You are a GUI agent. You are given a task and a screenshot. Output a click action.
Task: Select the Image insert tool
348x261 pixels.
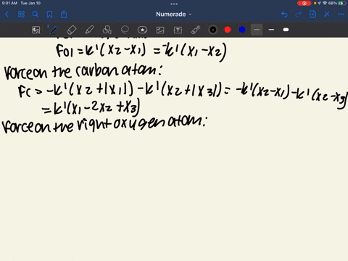coord(160,30)
